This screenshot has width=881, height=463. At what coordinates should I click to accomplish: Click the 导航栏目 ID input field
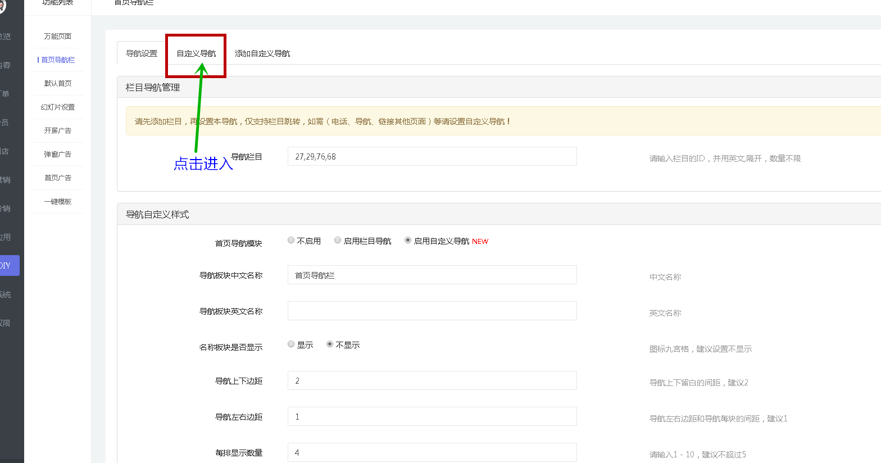432,157
